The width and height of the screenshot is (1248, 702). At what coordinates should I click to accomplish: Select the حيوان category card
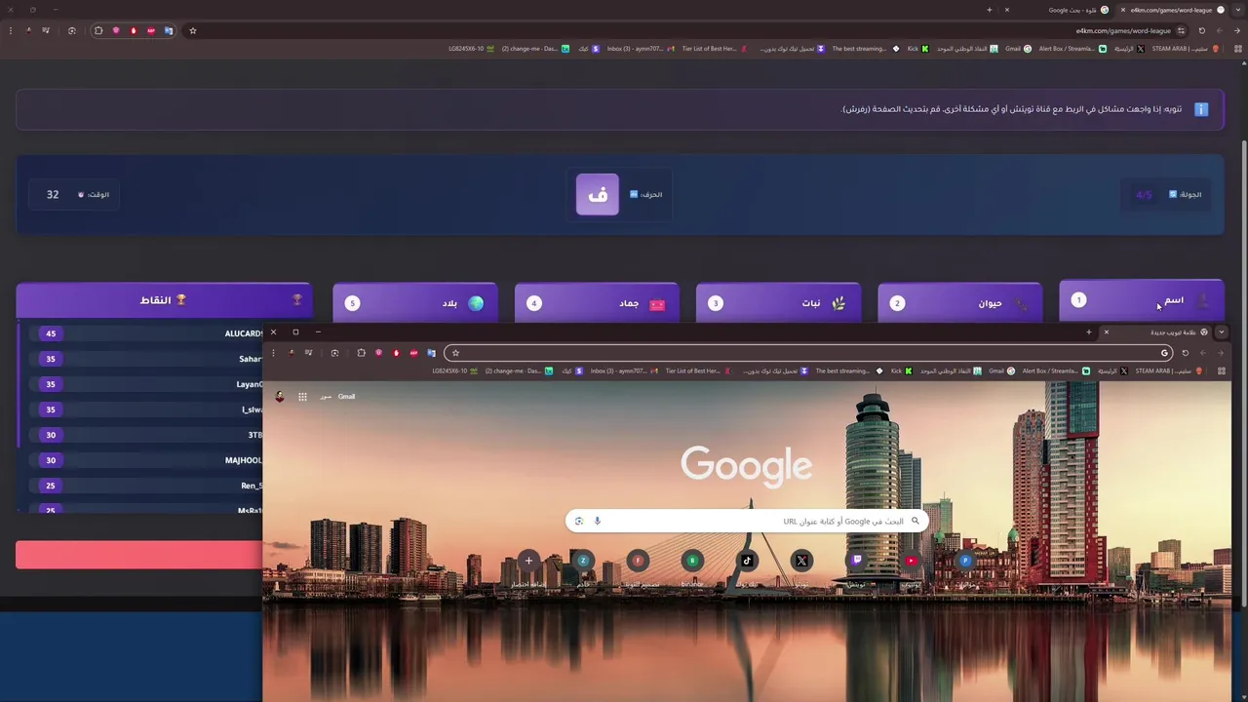tap(959, 302)
